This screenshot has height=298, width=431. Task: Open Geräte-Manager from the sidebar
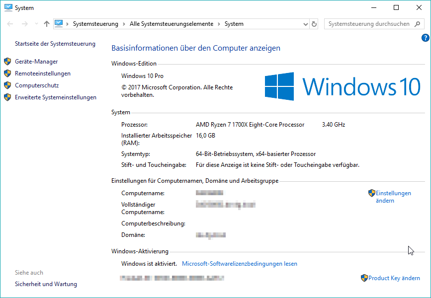pos(36,62)
